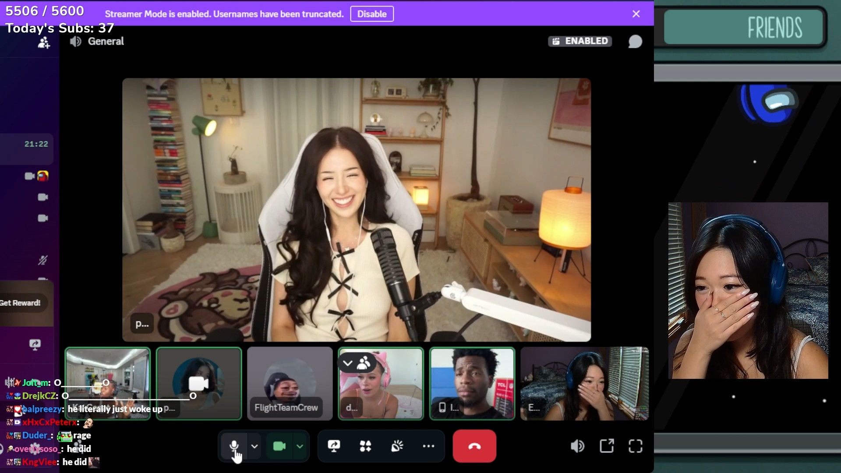Screen dimensions: 841x473
Task: Collapse the pink-headphones tile chevron
Action: (x=348, y=363)
